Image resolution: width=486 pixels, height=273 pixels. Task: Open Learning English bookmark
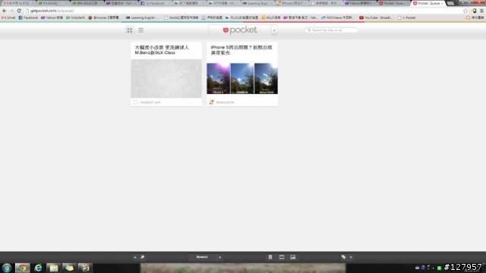tap(143, 17)
